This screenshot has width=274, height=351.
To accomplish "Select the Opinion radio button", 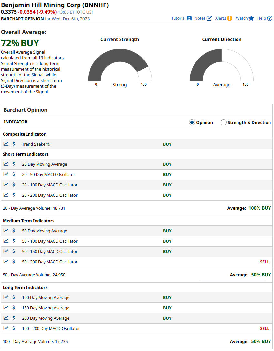I will [192, 122].
